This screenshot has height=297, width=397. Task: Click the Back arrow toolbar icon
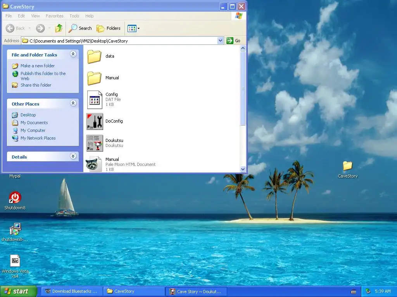(10, 28)
